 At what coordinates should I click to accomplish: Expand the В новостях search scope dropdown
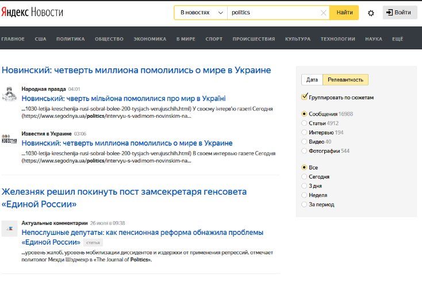[201, 13]
